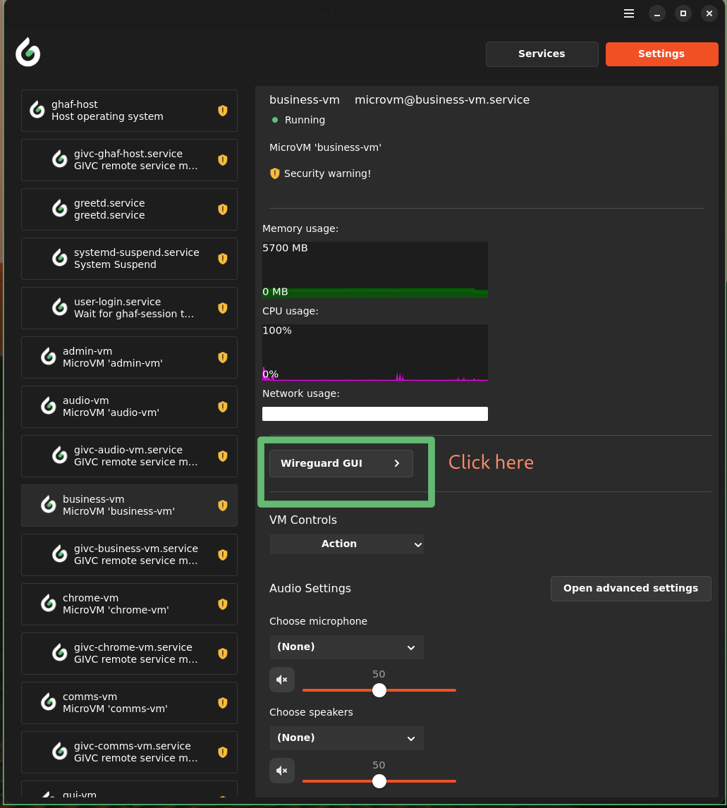
Task: Click the security warning icon beside chrome-vm
Action: [x=222, y=604]
